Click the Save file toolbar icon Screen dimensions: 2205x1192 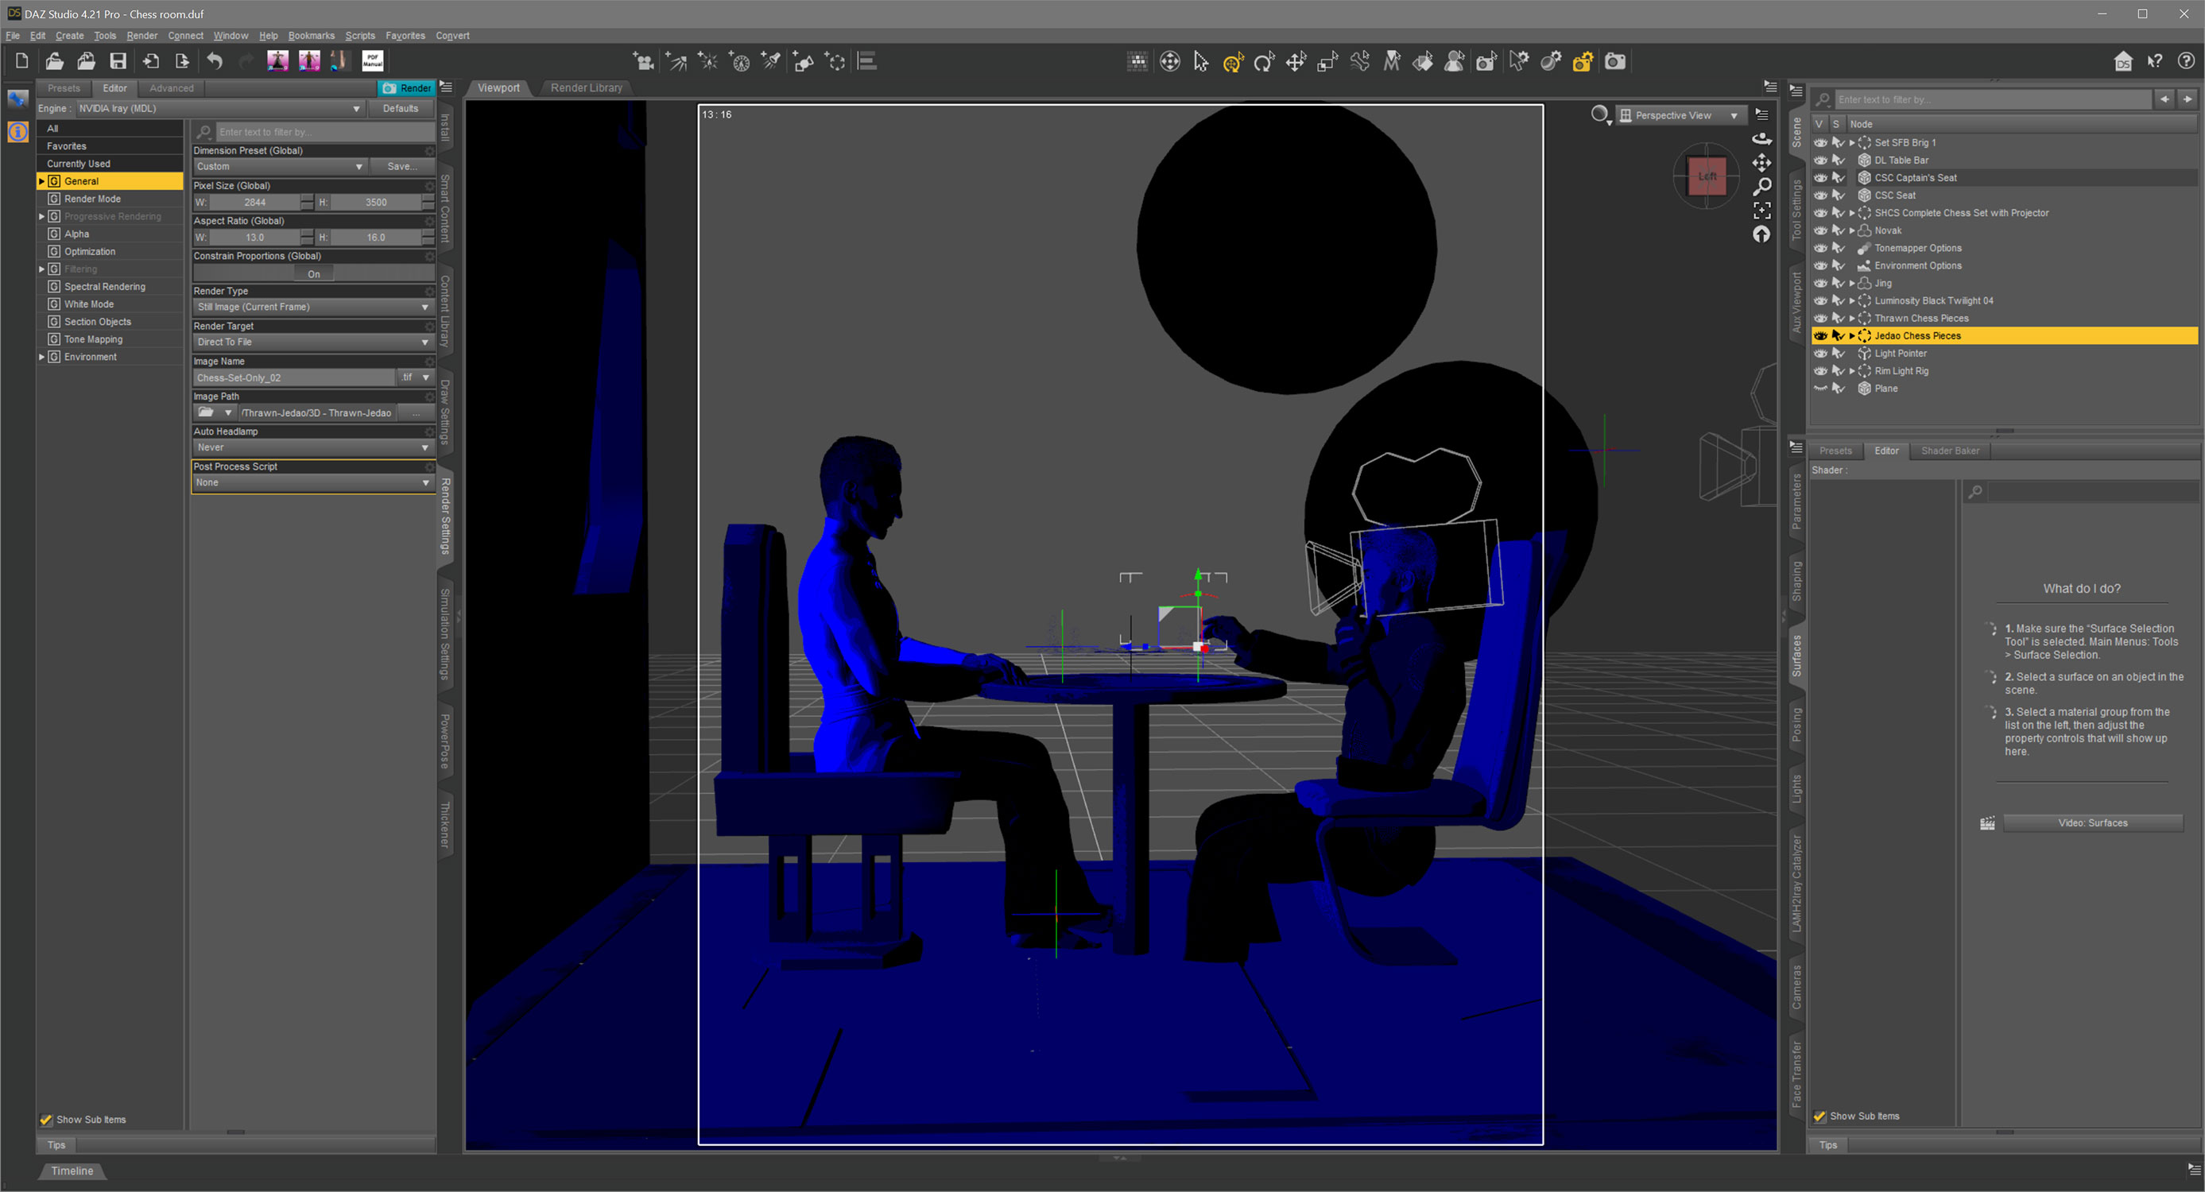118,60
